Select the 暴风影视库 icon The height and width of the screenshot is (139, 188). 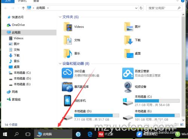[x=67, y=87]
